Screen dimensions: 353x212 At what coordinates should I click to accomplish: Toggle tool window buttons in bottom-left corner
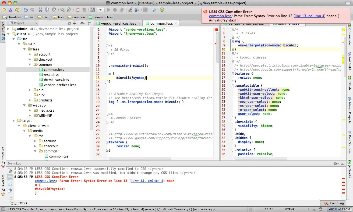coord(3,209)
